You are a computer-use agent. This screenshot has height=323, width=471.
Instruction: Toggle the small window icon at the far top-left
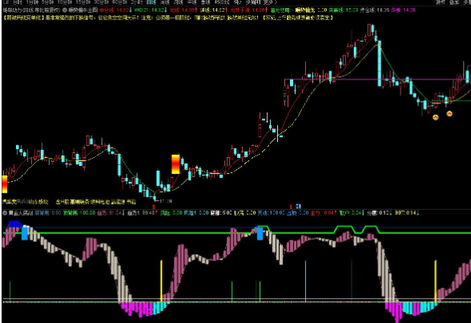pos(6,2)
